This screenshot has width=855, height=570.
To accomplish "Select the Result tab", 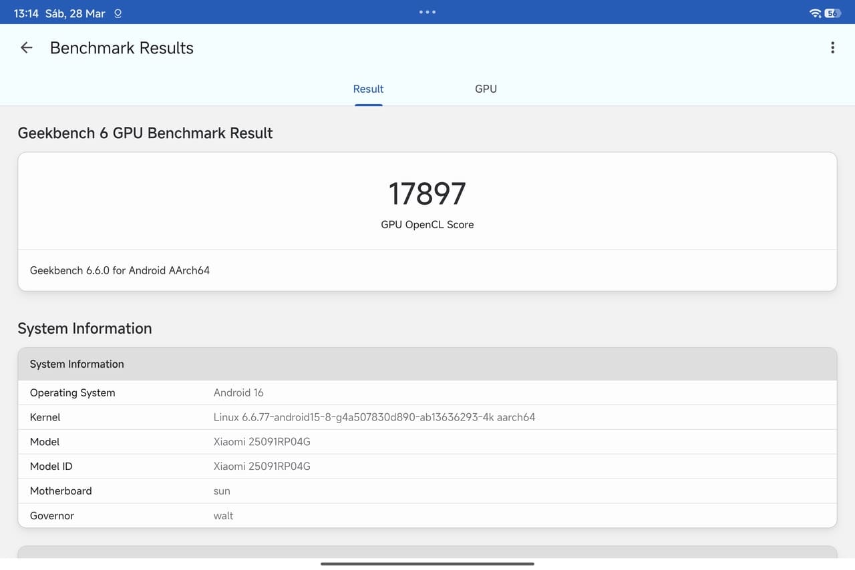I will click(368, 89).
